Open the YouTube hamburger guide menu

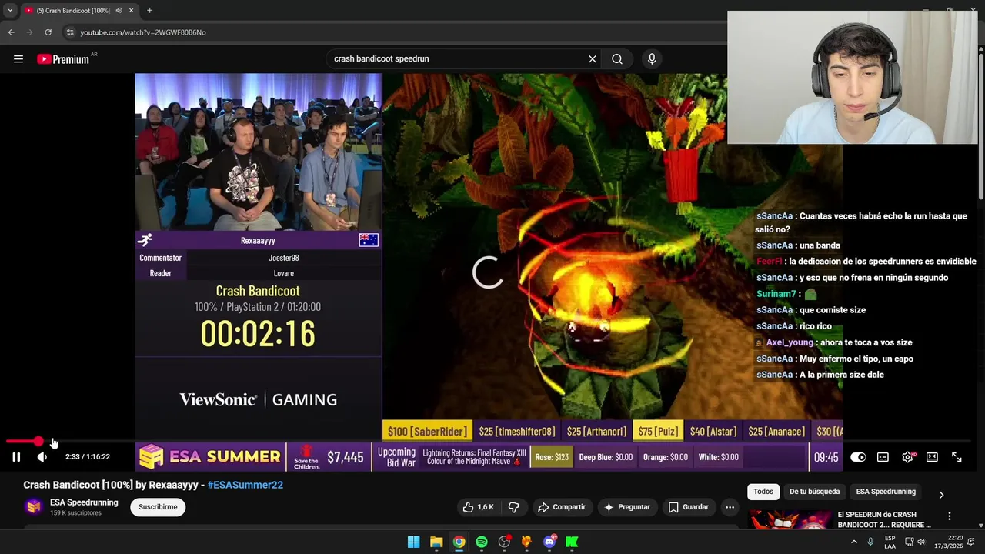pyautogui.click(x=18, y=58)
